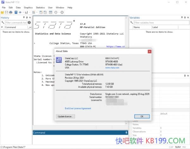Click the Log book toolbar icon
This screenshot has height=149, width=190.
15,12
